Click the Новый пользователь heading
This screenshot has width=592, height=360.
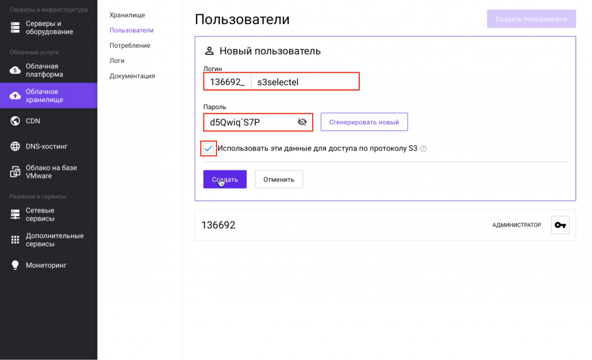pyautogui.click(x=270, y=51)
